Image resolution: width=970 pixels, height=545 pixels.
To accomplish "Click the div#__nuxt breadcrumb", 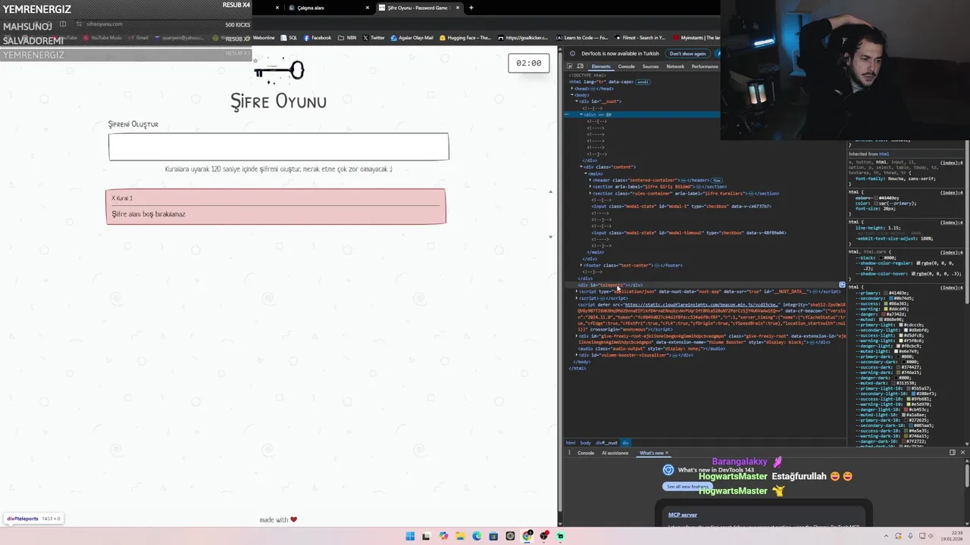I will (x=606, y=443).
